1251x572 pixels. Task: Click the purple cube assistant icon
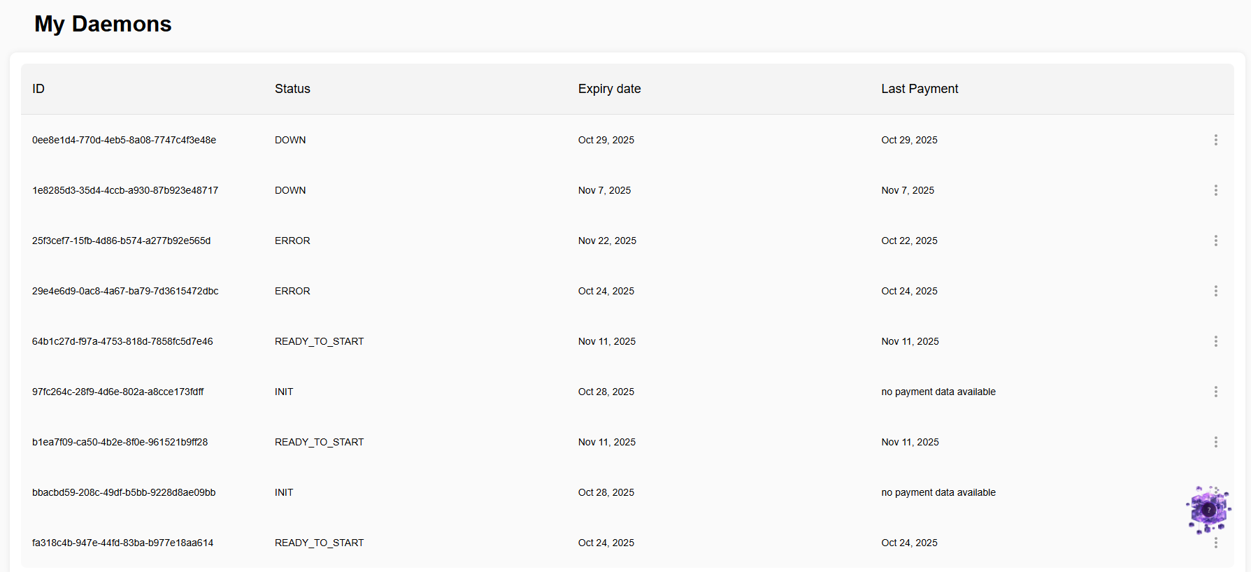point(1208,510)
